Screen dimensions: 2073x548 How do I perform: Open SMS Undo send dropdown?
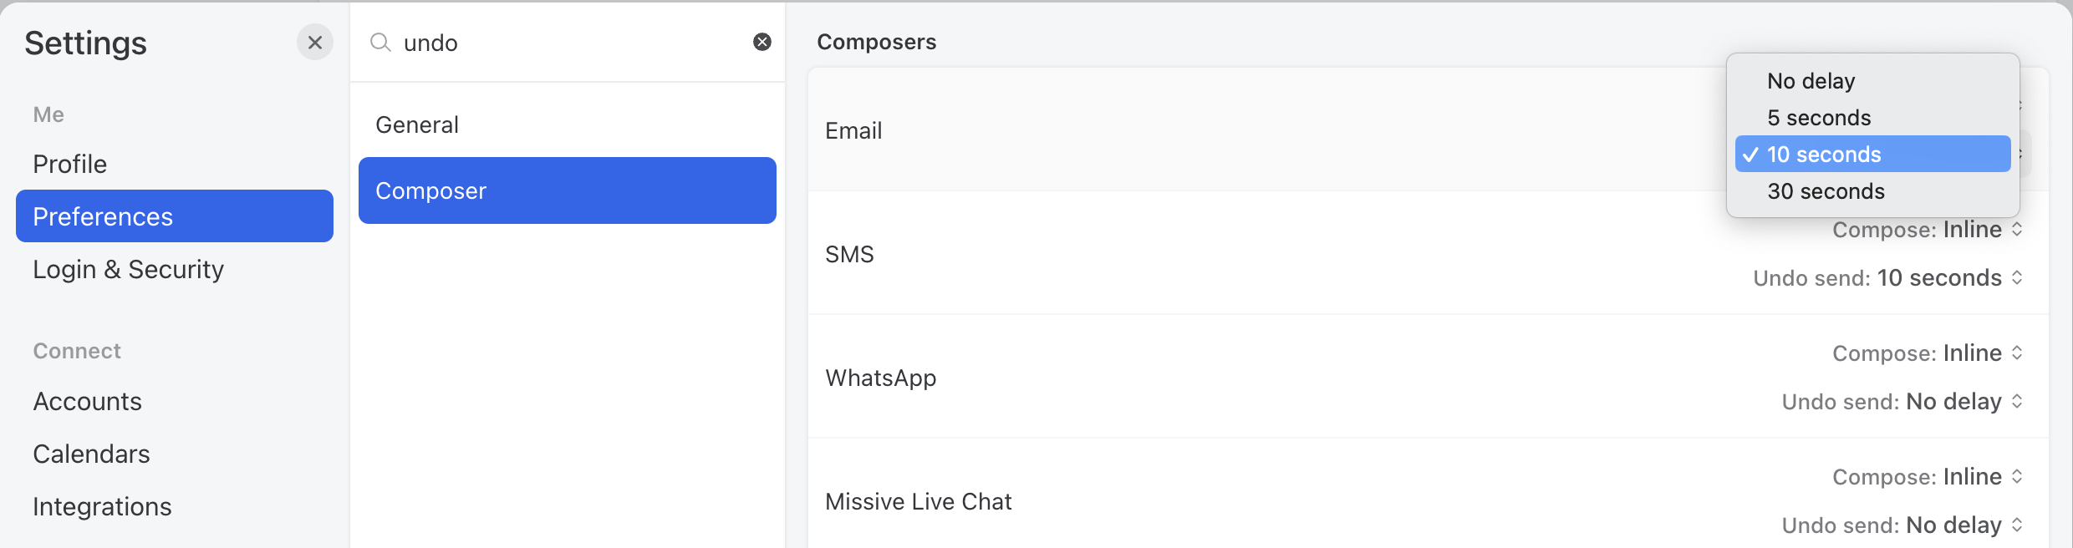pyautogui.click(x=1887, y=278)
